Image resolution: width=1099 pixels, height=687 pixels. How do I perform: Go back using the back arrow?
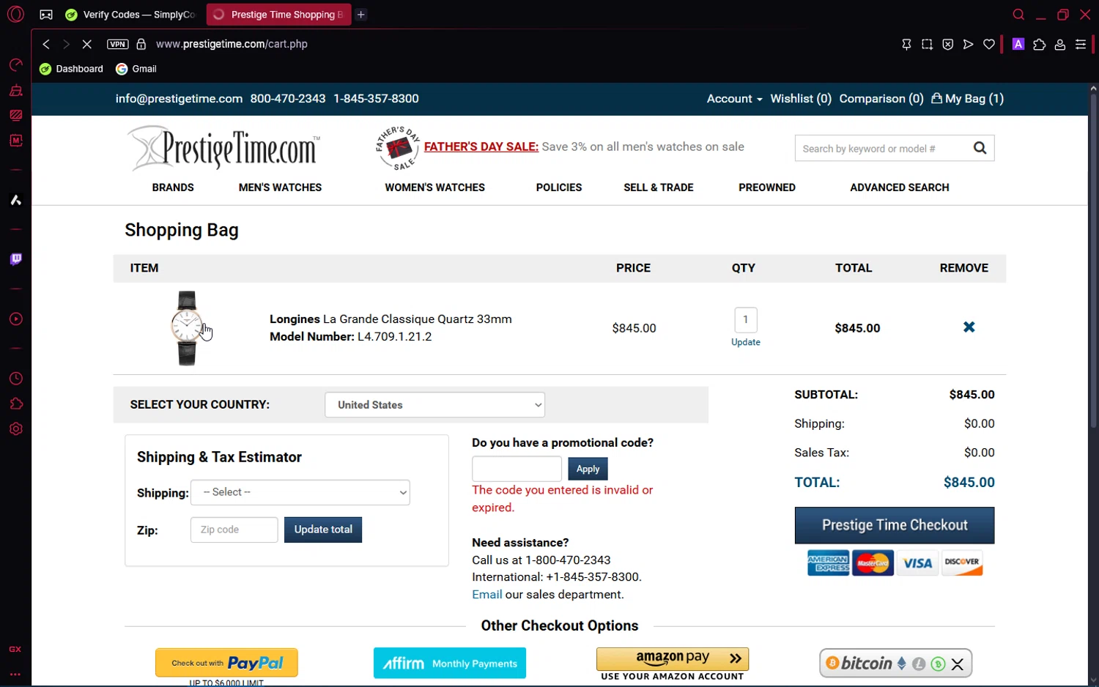46,44
